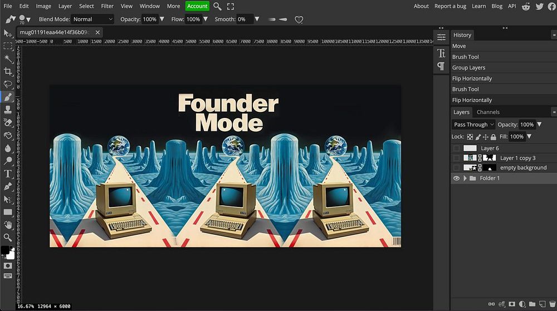Toggle lock image pixels brush icon
The image size is (557, 311).
point(478,136)
